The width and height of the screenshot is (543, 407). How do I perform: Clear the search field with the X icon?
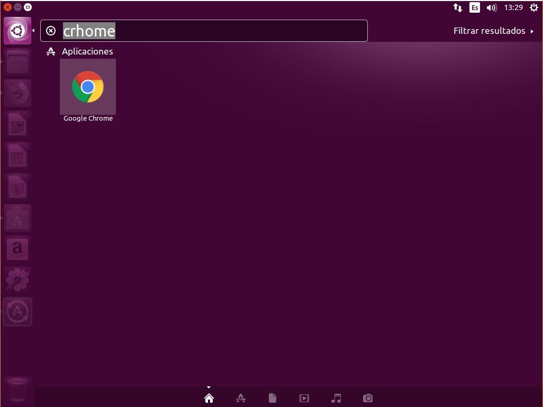pos(51,31)
